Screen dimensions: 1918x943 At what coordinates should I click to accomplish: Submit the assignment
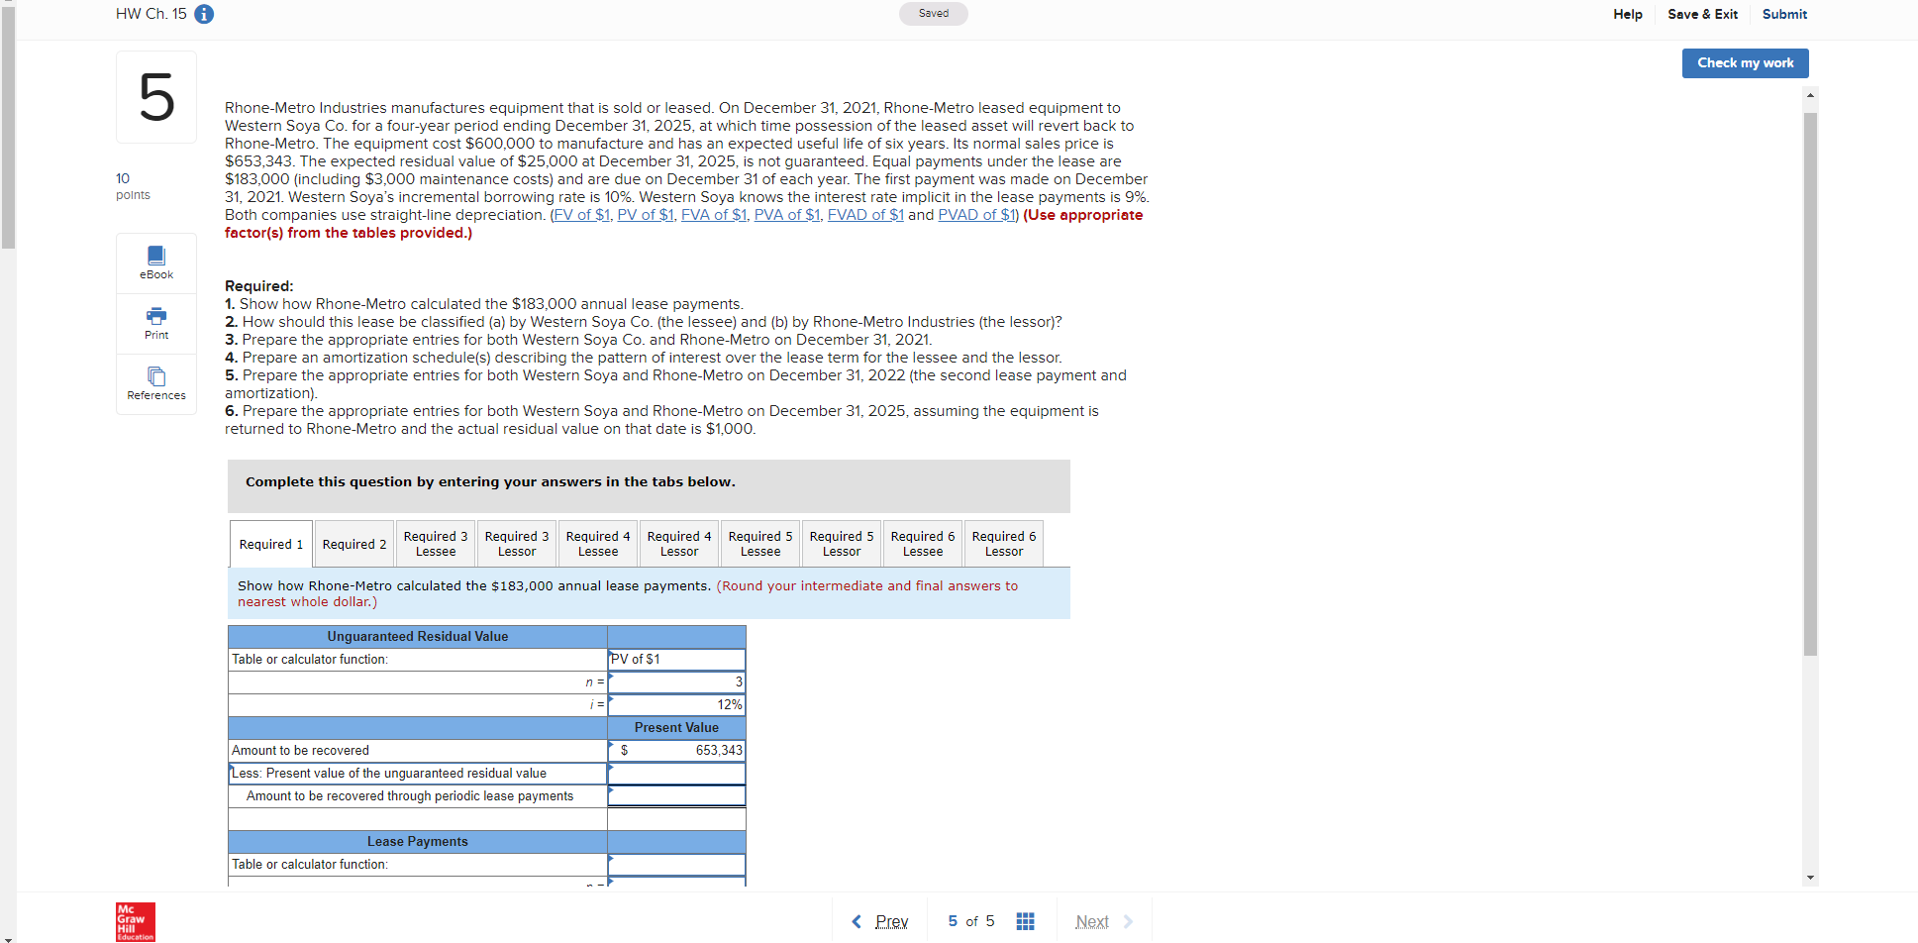pos(1784,14)
